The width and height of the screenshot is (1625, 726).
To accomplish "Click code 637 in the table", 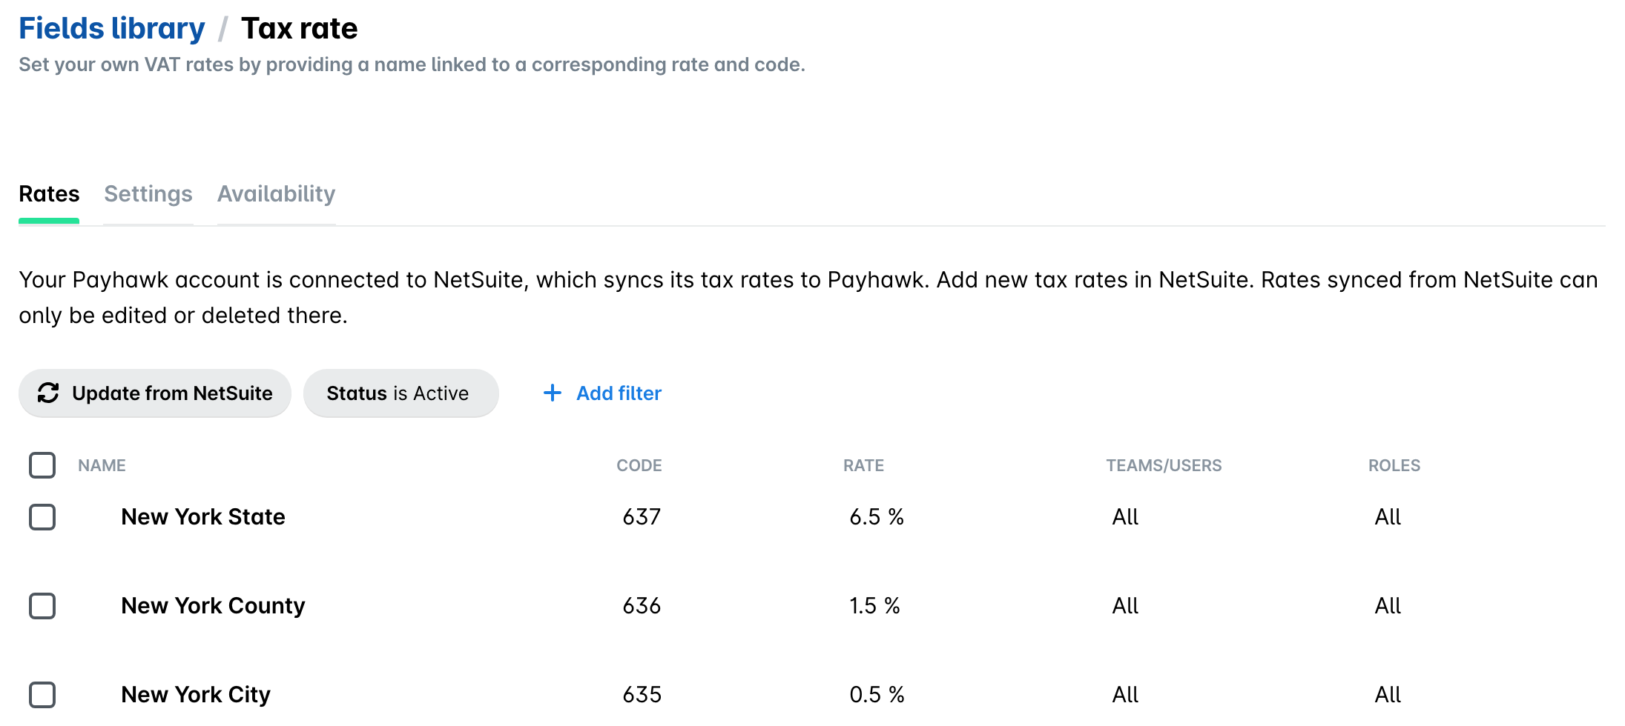I will (x=642, y=517).
